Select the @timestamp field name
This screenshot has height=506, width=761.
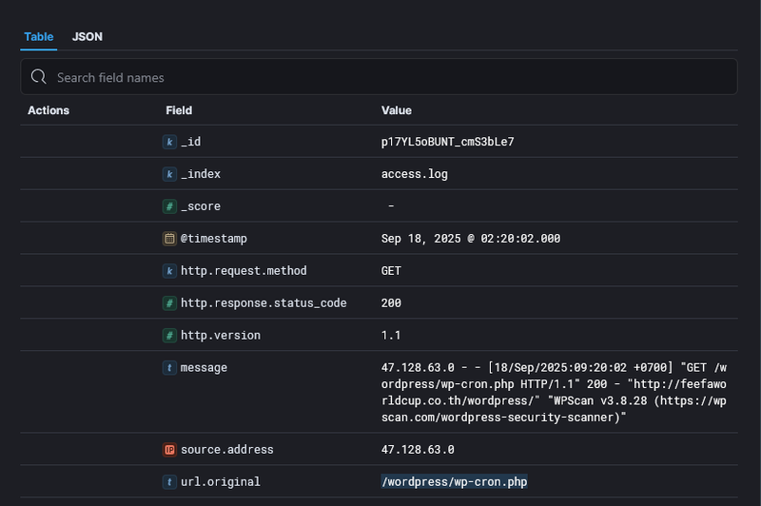click(x=213, y=239)
